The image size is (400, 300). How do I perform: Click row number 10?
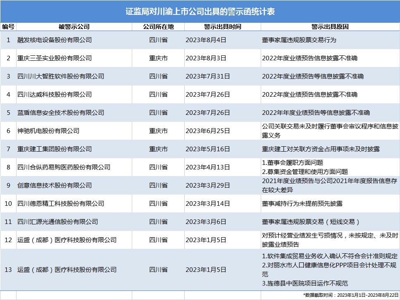tap(8, 204)
